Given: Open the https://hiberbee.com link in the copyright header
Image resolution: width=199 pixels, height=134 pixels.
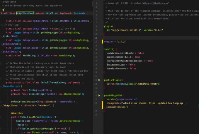Looking at the screenshot, I should pos(155,3).
